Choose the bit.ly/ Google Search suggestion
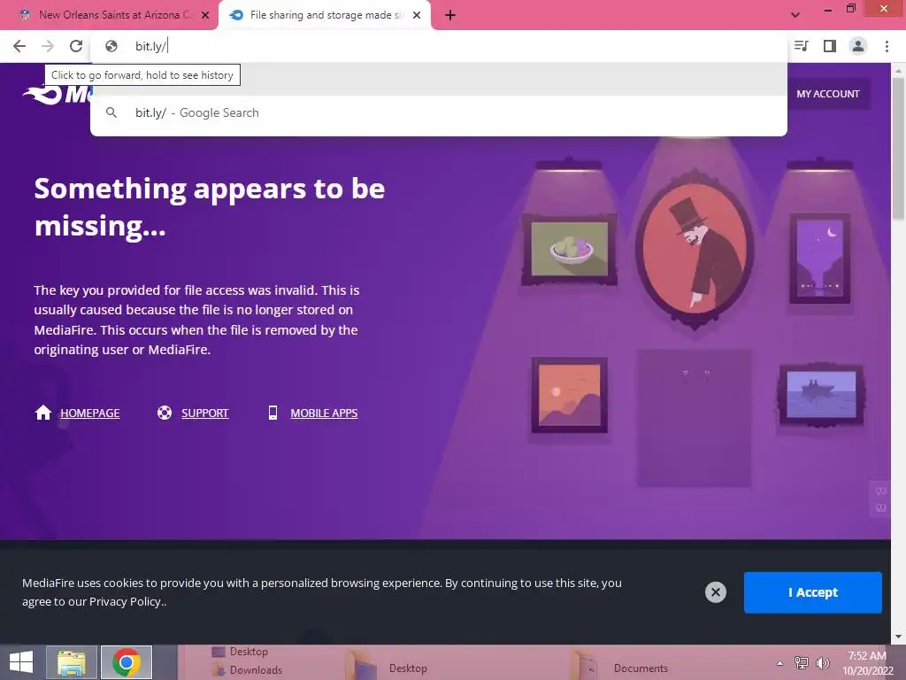 point(439,112)
